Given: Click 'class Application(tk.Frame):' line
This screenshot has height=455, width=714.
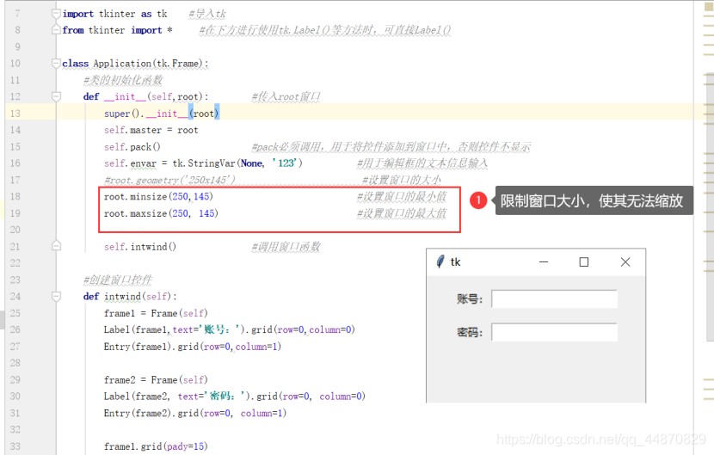Looking at the screenshot, I should (135, 64).
